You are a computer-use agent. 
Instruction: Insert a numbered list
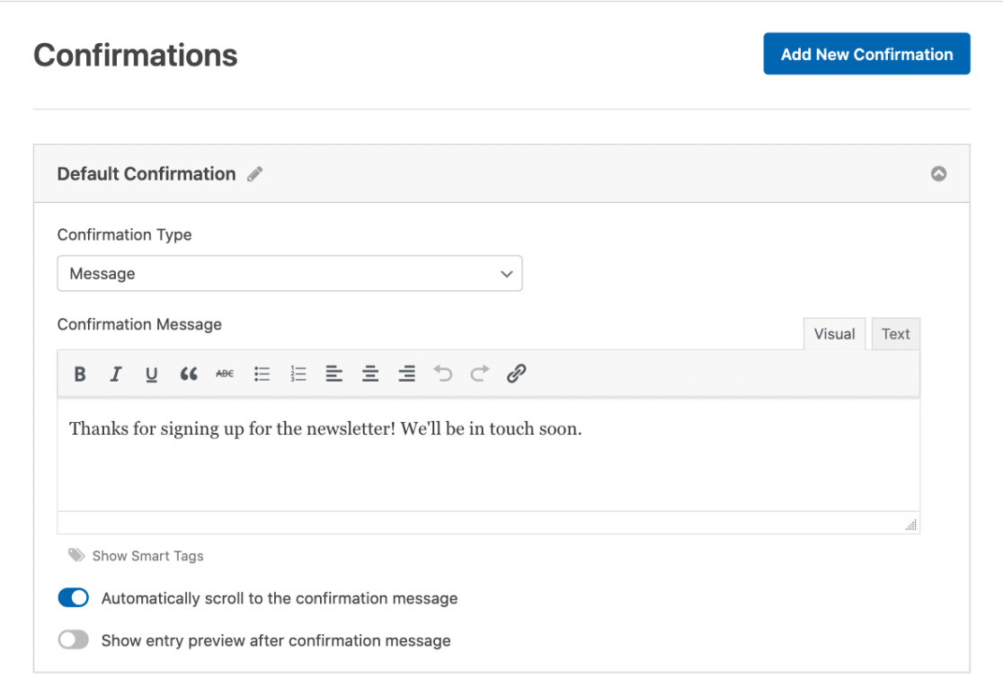(x=298, y=374)
